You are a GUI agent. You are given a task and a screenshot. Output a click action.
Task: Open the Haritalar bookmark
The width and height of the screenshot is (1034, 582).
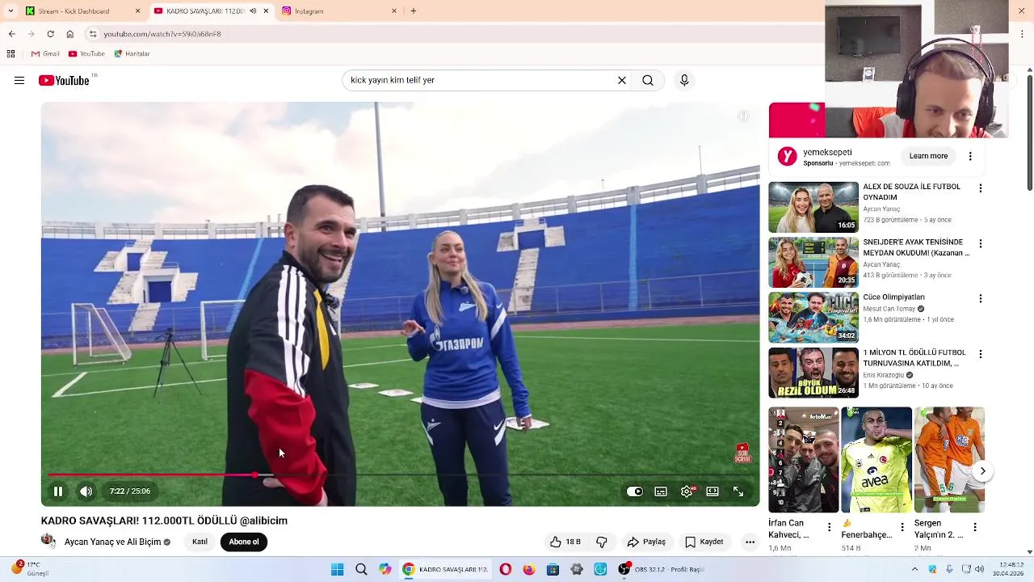point(131,53)
